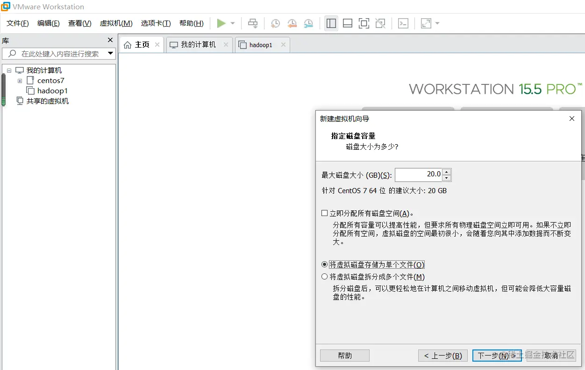Select 将虚拟磁盘拆分成多个文件 radio button
The width and height of the screenshot is (585, 370).
coord(325,277)
